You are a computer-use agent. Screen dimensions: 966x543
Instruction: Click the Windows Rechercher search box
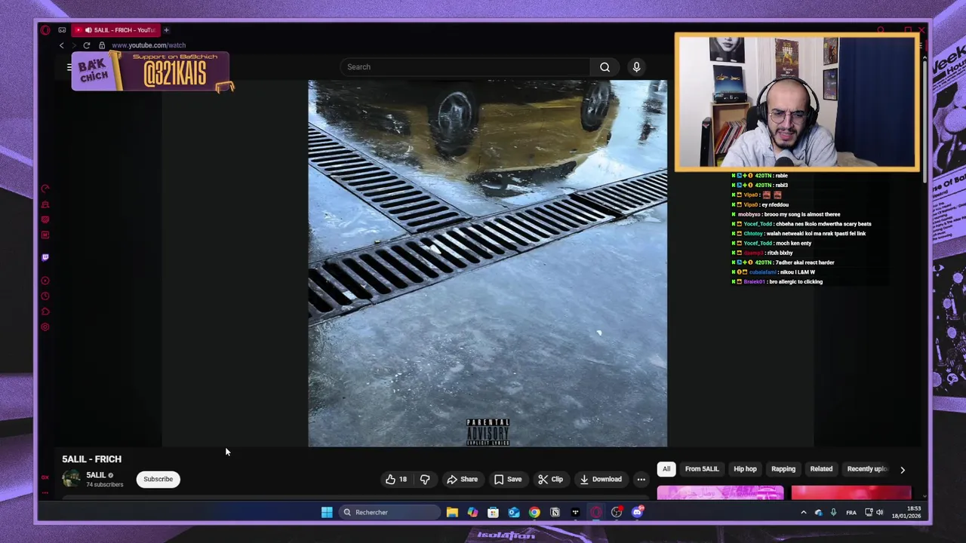click(389, 512)
